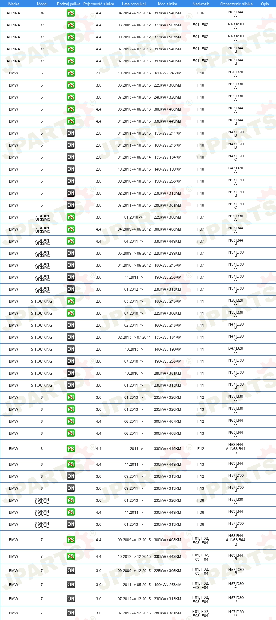Click diesel icon in 6 Gran Coupe 230kW row

[x=71, y=524]
